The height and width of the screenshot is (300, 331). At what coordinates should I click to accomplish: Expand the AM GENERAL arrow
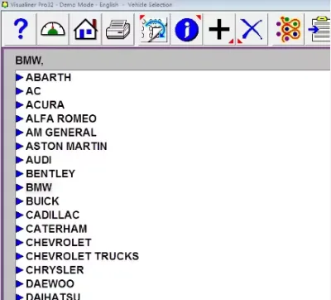19,133
